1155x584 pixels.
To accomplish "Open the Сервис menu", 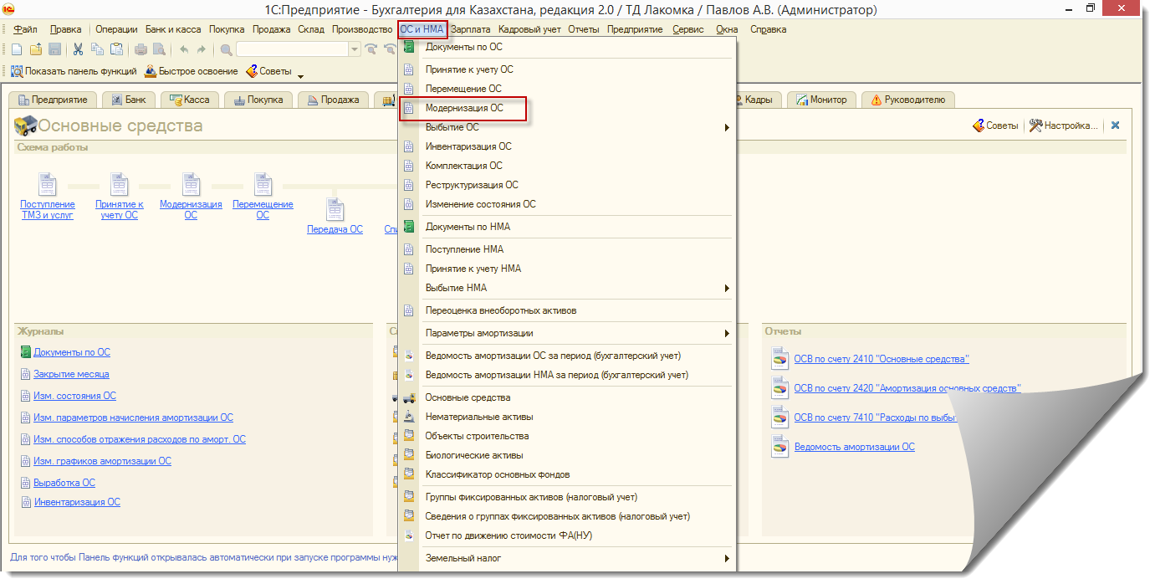I will point(688,29).
